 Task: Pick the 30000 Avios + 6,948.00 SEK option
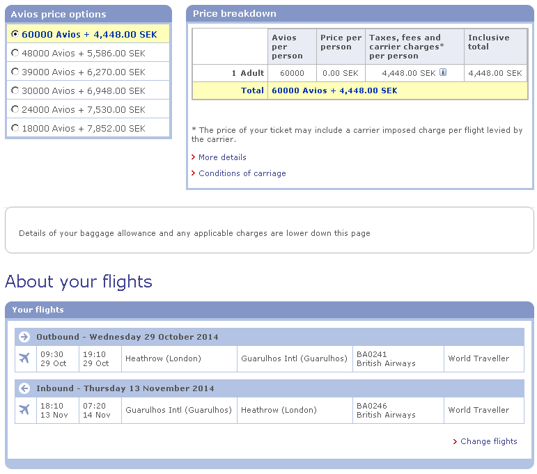point(15,90)
